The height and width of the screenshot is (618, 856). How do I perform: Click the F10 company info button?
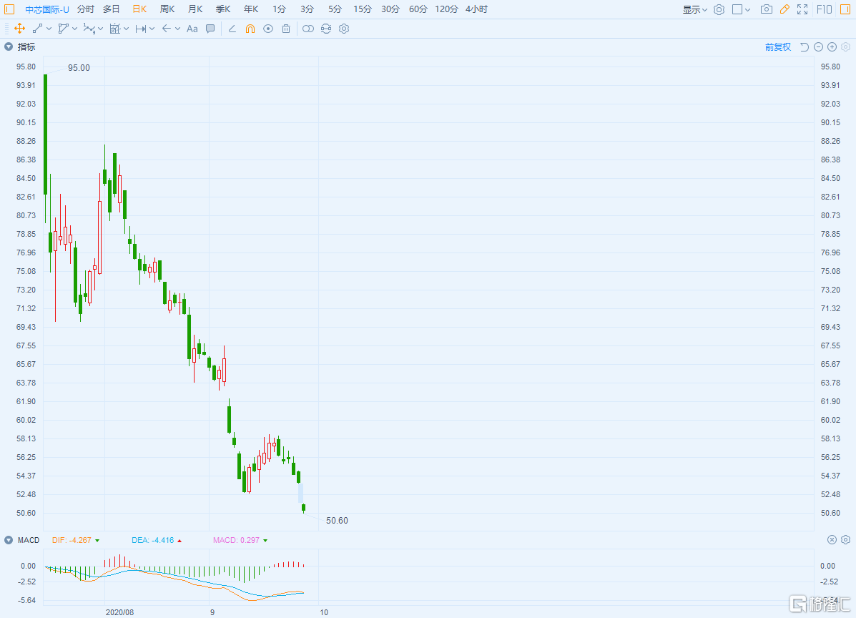click(824, 9)
